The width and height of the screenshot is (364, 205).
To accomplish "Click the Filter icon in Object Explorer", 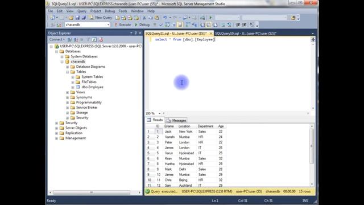I will click(x=88, y=39).
